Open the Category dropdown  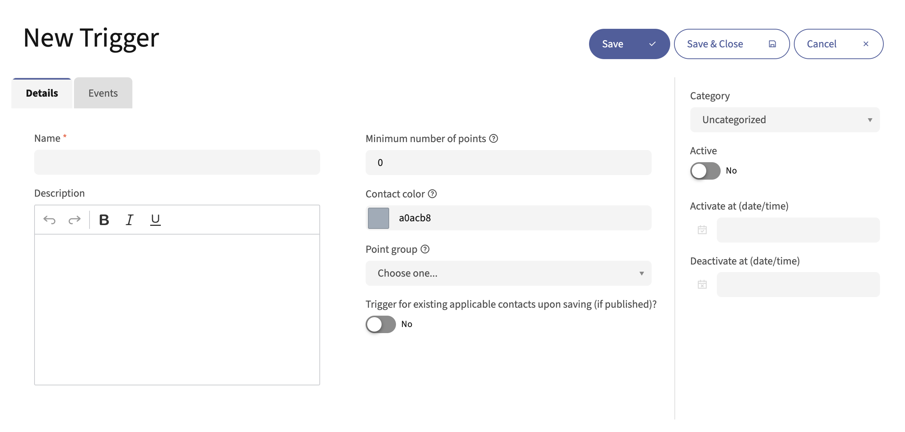[x=785, y=120]
